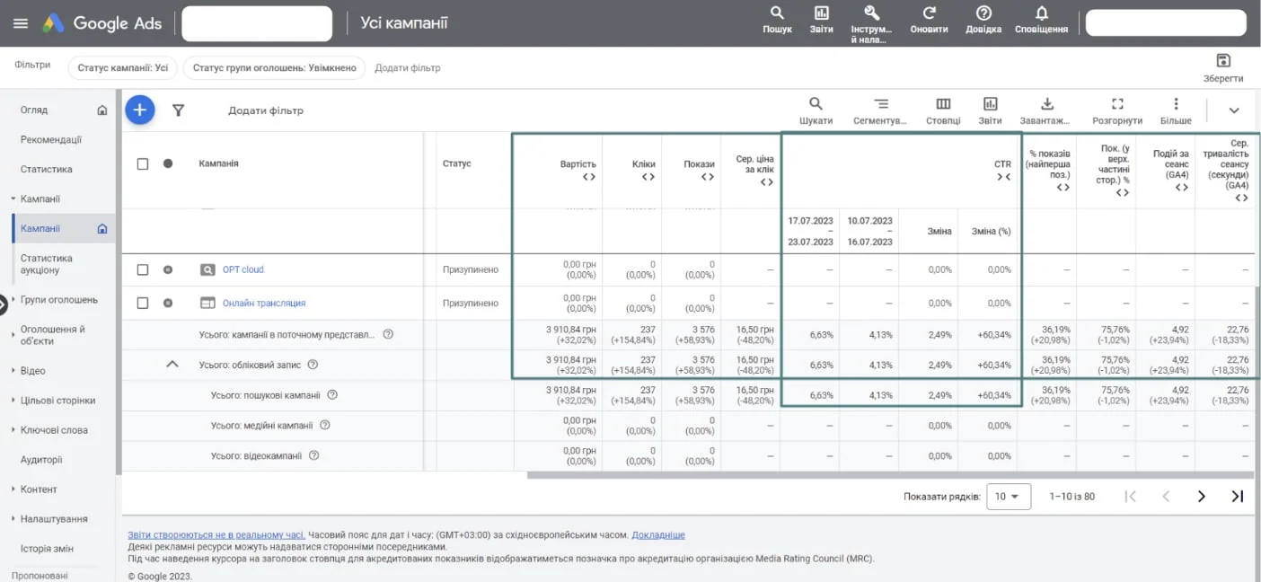Expand table to full screen with Розгорнути
The height and width of the screenshot is (582, 1261).
tap(1117, 110)
